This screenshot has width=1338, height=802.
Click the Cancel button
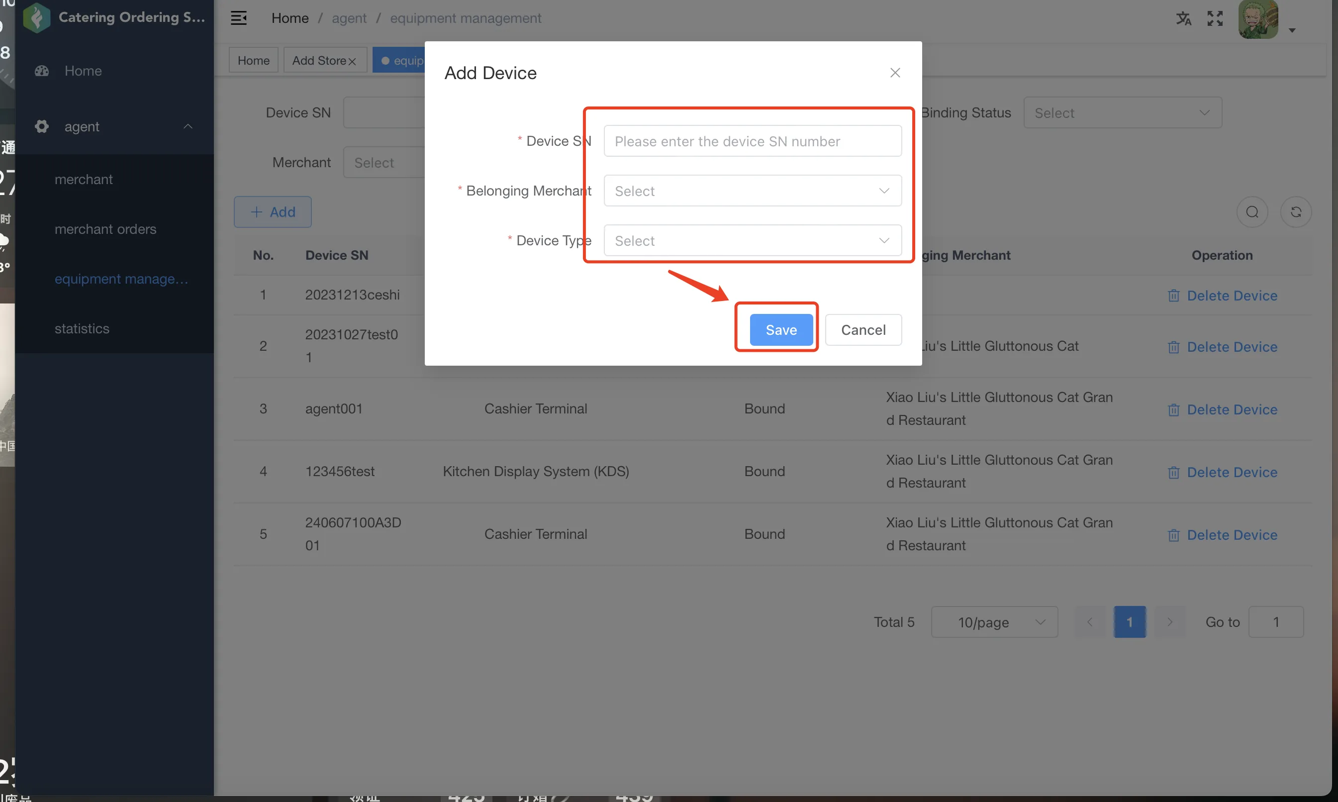(x=862, y=330)
